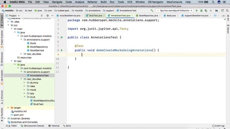Click the pom.xml tab icon in editor tabs
The width and height of the screenshot is (230, 129).
pos(215,15)
